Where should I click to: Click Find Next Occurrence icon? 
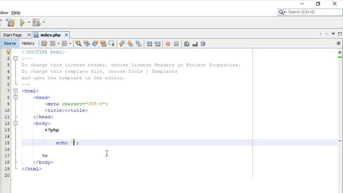coord(95,43)
